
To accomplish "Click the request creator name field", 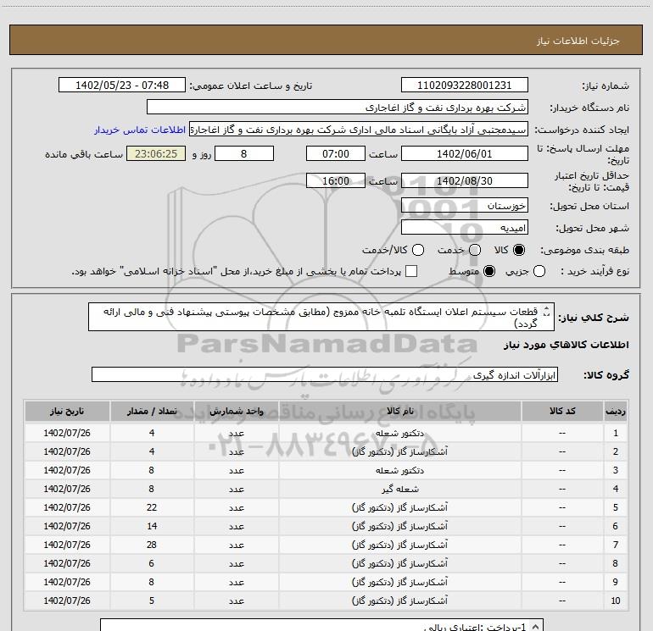I will point(359,129).
